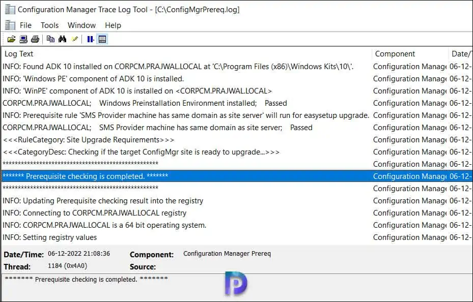Click the Date/Time column header
The height and width of the screenshot is (302, 473).
[461, 54]
